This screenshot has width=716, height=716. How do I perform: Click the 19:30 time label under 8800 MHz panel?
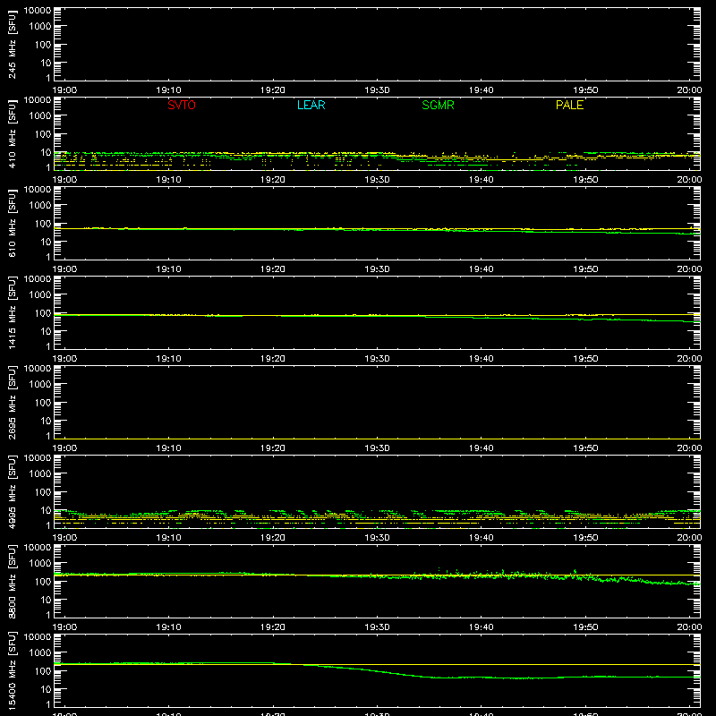[x=377, y=627]
